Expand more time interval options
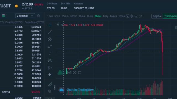This screenshot has width=177, height=99. tap(127, 16)
